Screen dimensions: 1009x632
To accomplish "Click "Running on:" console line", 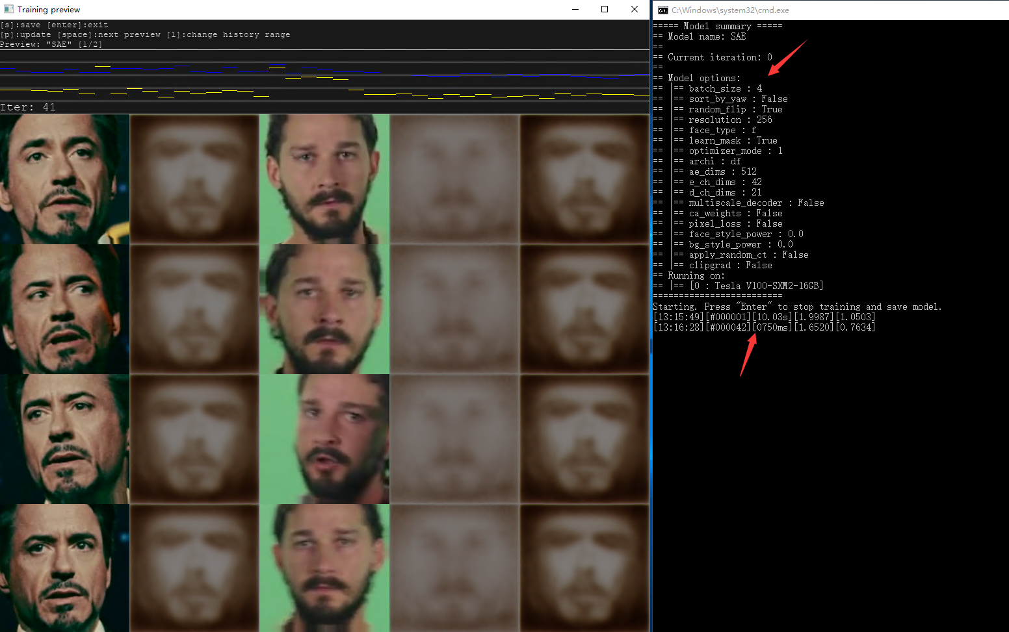I will tap(696, 275).
